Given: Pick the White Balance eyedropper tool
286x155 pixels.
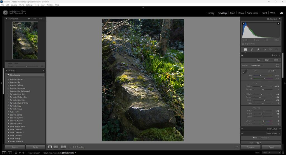Looking at the screenshot, I should point(244,72).
